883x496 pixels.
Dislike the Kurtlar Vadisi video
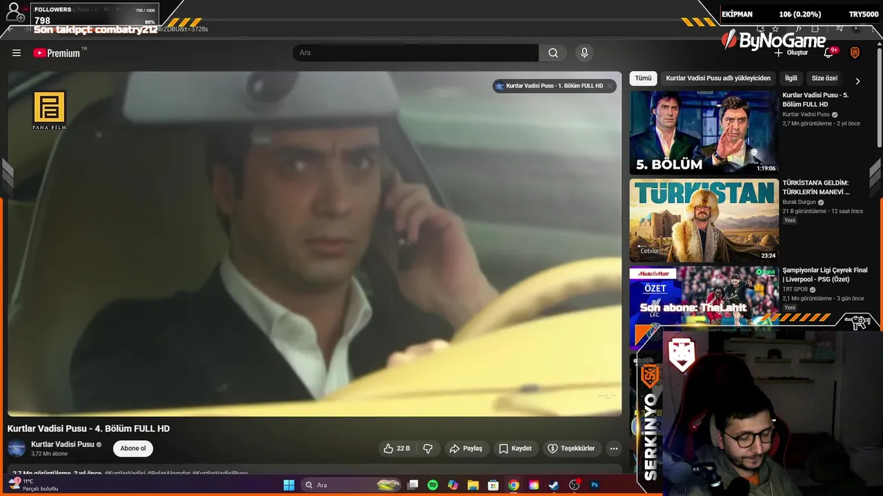pyautogui.click(x=428, y=448)
